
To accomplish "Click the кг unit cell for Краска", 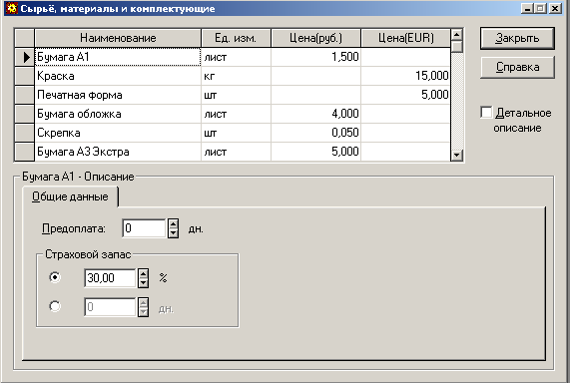I will pyautogui.click(x=236, y=76).
